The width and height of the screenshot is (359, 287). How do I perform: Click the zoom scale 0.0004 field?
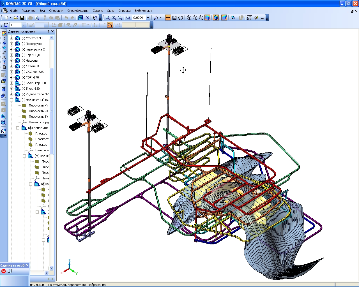(139, 18)
